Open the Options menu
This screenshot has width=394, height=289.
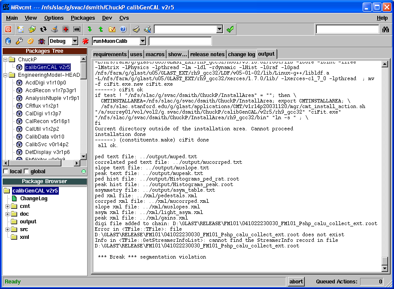pyautogui.click(x=54, y=18)
